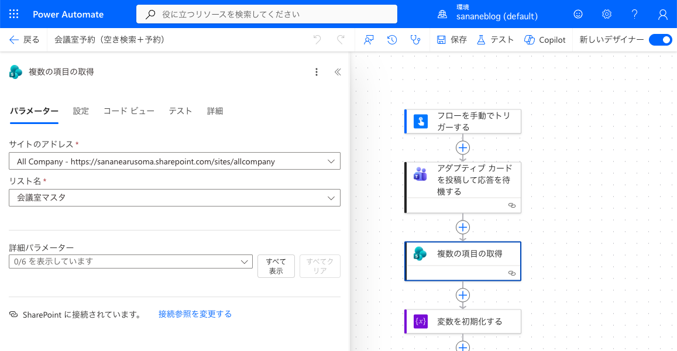The height and width of the screenshot is (351, 677).
Task: Add a step below the trigger card
Action: click(x=463, y=147)
